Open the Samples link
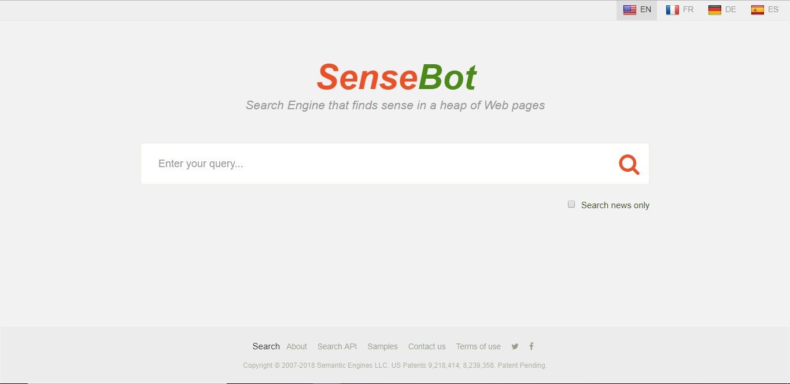The width and height of the screenshot is (790, 384). click(382, 346)
